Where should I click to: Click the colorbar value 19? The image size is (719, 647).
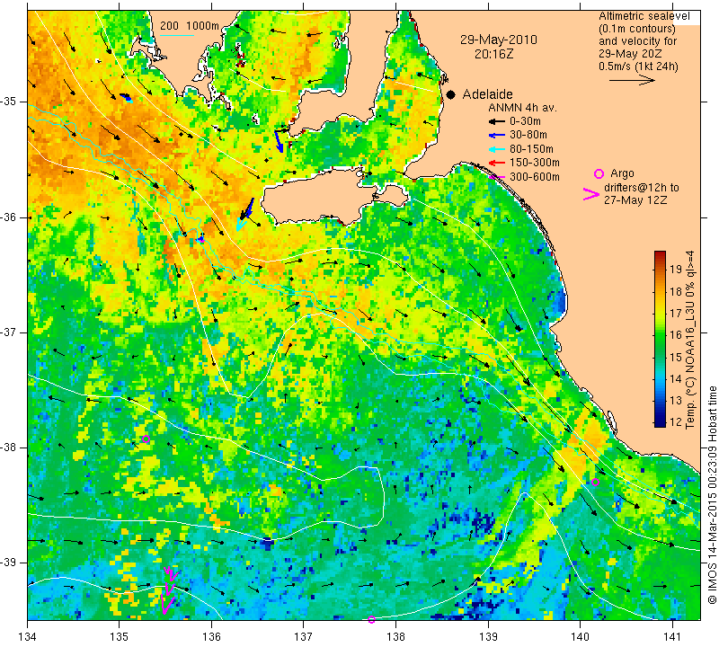677,269
